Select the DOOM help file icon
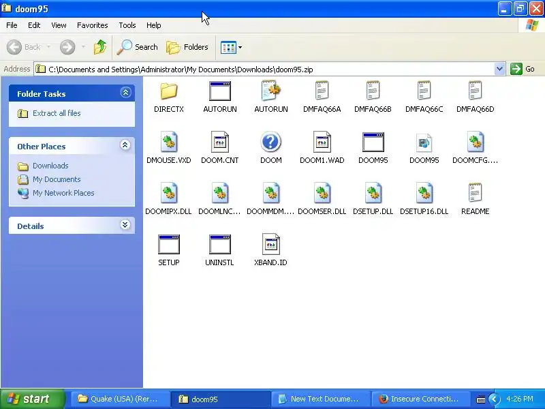This screenshot has width=545, height=409. point(270,142)
